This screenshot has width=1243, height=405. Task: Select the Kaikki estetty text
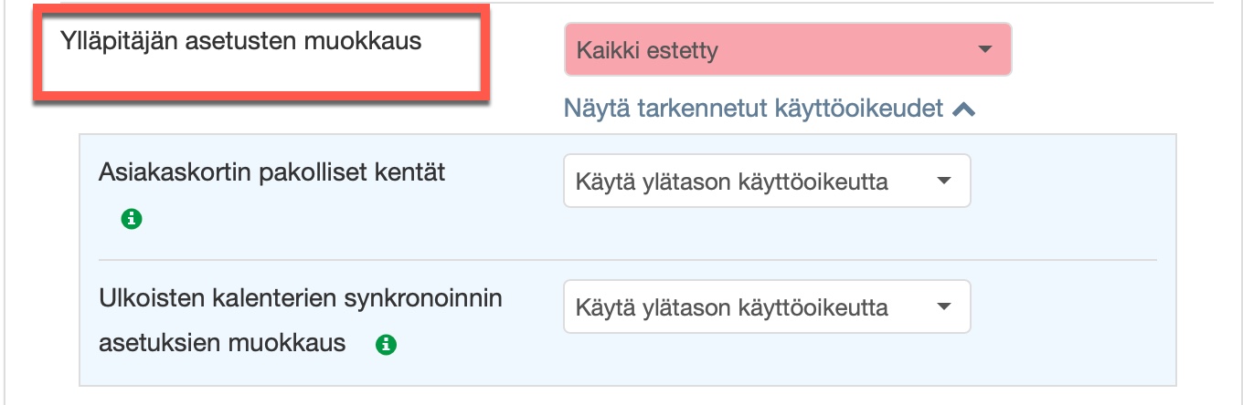647,50
